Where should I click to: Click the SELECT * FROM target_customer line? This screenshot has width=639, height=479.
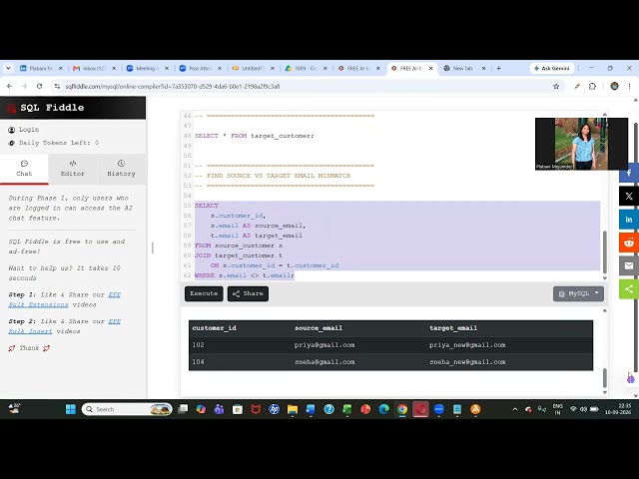[255, 136]
